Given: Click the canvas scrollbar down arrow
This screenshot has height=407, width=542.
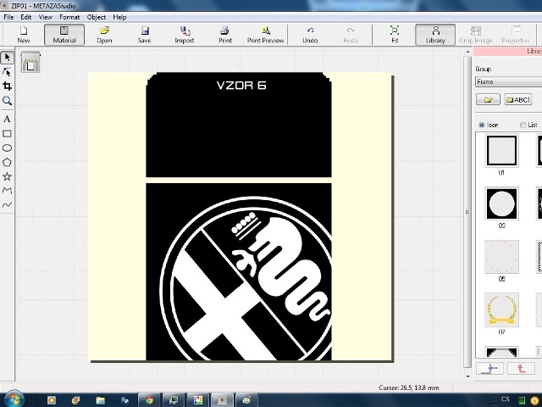Looking at the screenshot, I should (467, 376).
